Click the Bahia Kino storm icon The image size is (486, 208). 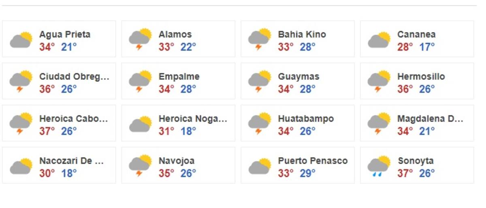point(260,40)
